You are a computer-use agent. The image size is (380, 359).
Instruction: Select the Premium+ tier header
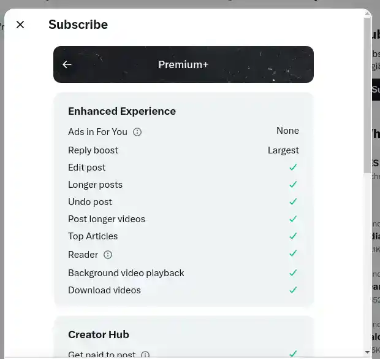point(183,64)
